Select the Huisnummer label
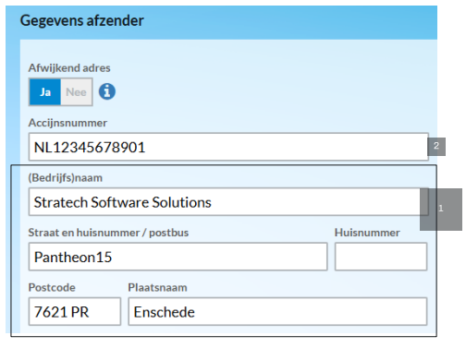This screenshot has width=466, height=348. point(367,233)
